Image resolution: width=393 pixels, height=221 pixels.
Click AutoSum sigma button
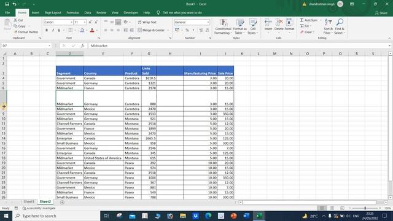[x=308, y=20]
